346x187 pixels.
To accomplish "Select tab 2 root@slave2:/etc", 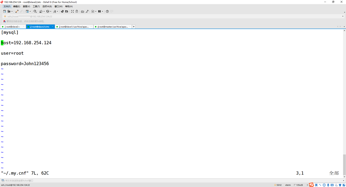I will [40, 26].
